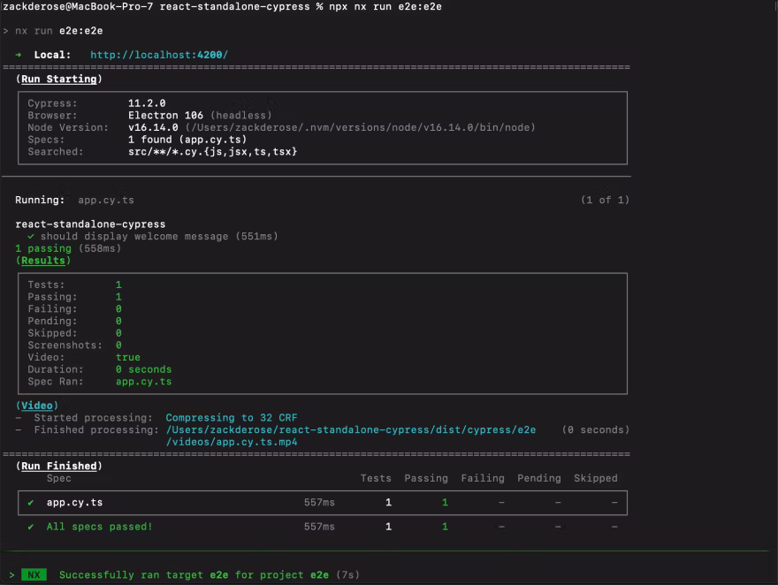Select the 'Run Starting' heading
The image size is (778, 585).
(58, 80)
